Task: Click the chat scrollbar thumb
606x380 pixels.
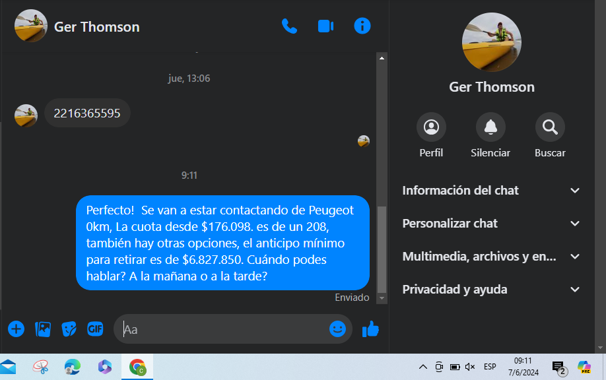Action: [382, 249]
